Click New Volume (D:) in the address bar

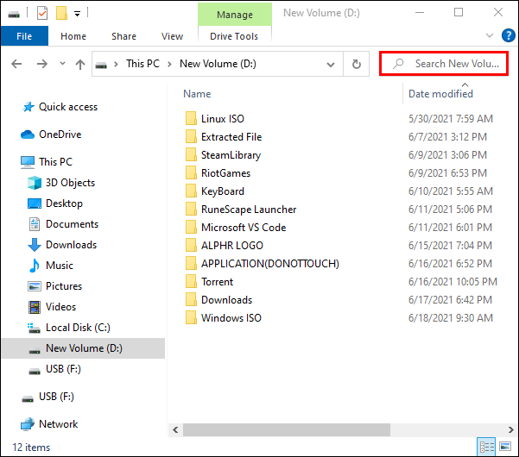218,64
